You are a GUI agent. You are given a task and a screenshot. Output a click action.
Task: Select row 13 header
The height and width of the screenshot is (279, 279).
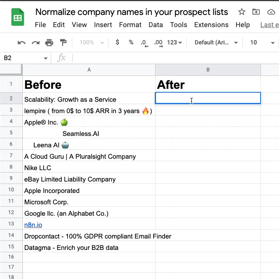11,224
